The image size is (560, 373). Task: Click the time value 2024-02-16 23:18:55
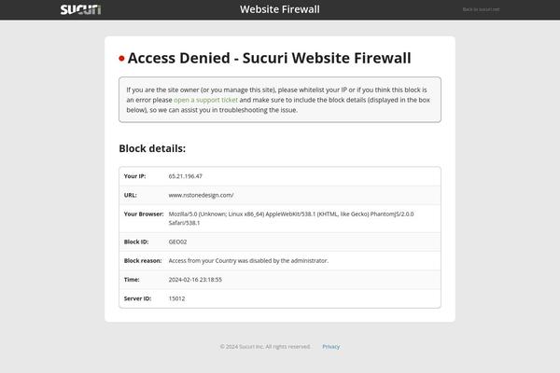coord(195,279)
